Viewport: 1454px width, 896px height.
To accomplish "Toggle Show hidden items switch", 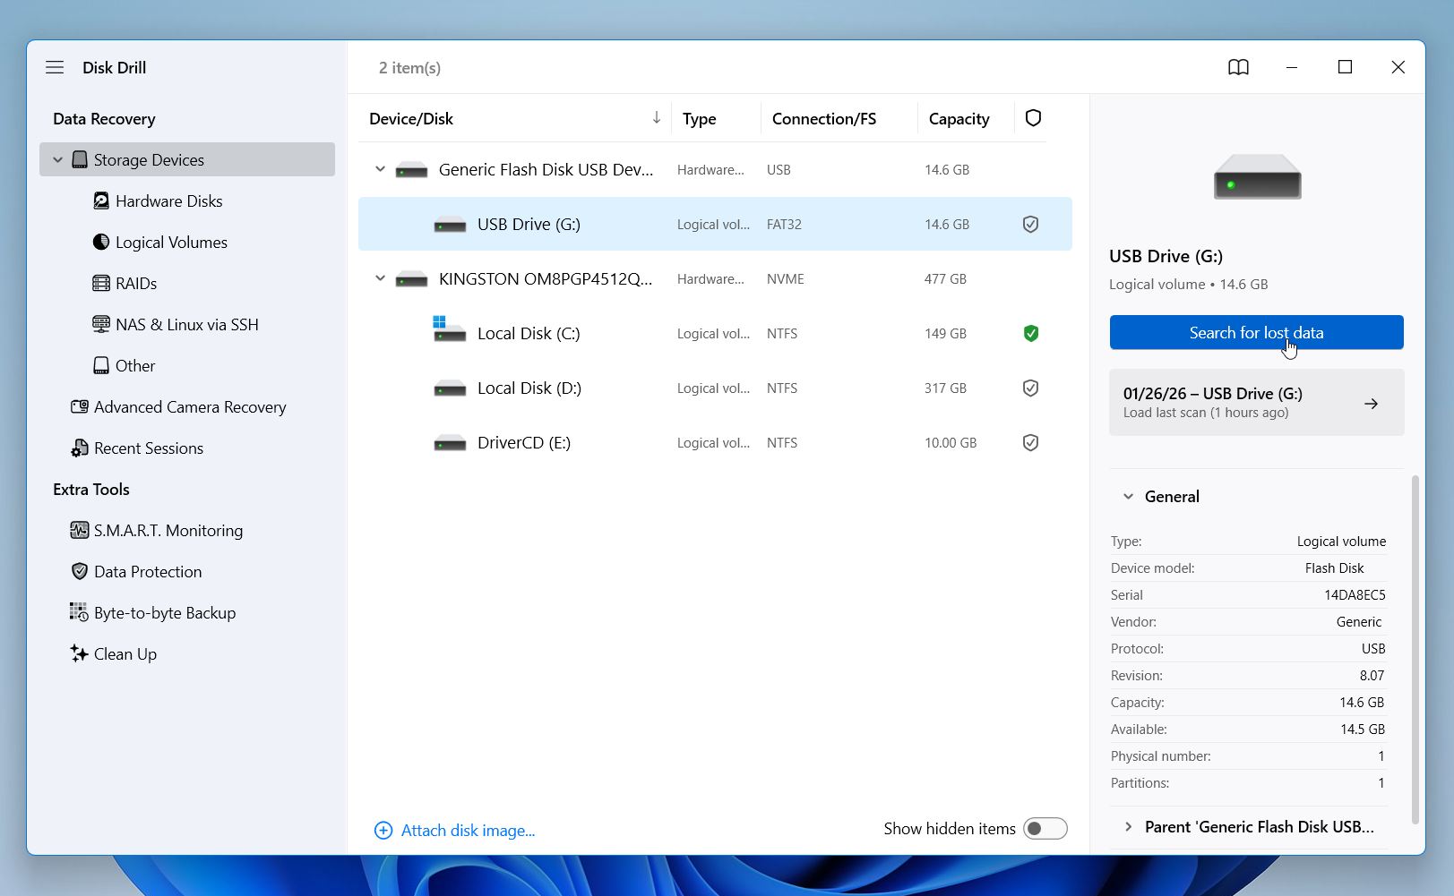I will tap(1045, 828).
